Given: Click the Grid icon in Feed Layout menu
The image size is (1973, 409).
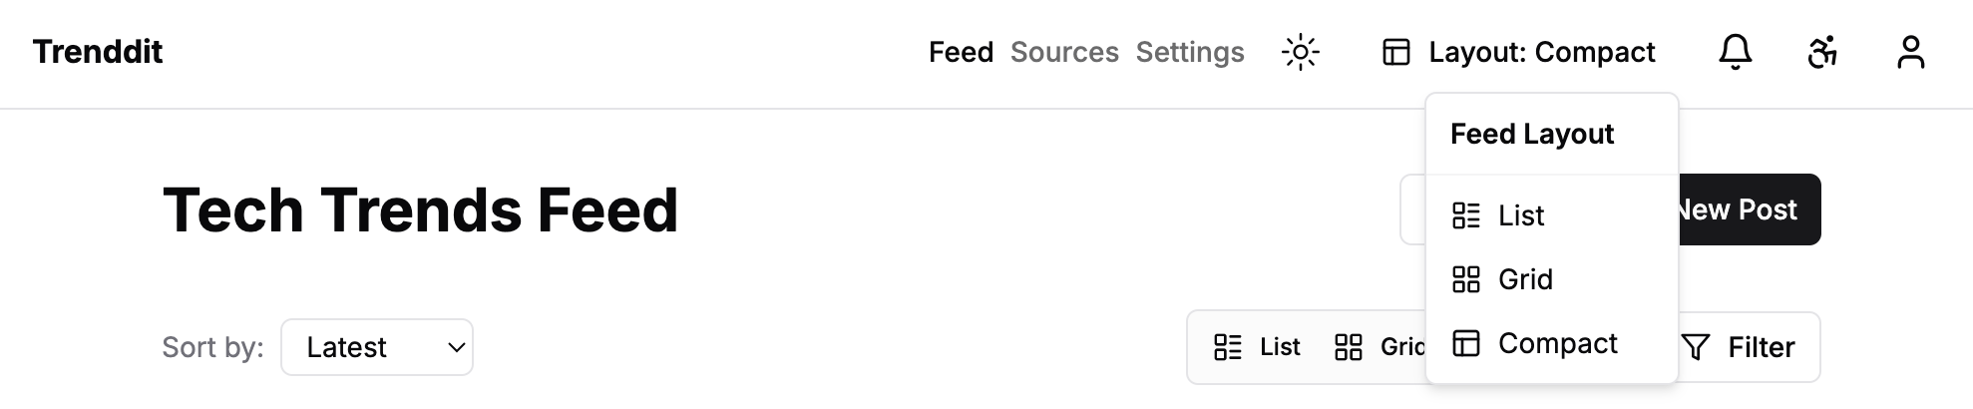Looking at the screenshot, I should coord(1465,279).
